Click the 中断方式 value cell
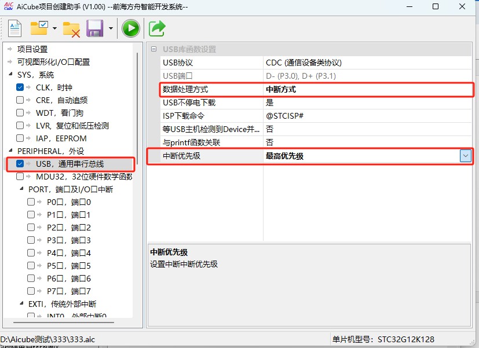The width and height of the screenshot is (479, 348). pos(367,89)
